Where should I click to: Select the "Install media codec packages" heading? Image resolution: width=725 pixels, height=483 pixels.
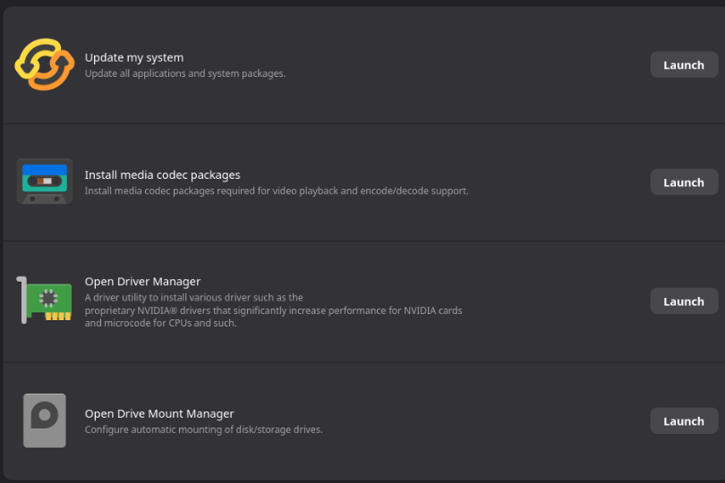(162, 174)
